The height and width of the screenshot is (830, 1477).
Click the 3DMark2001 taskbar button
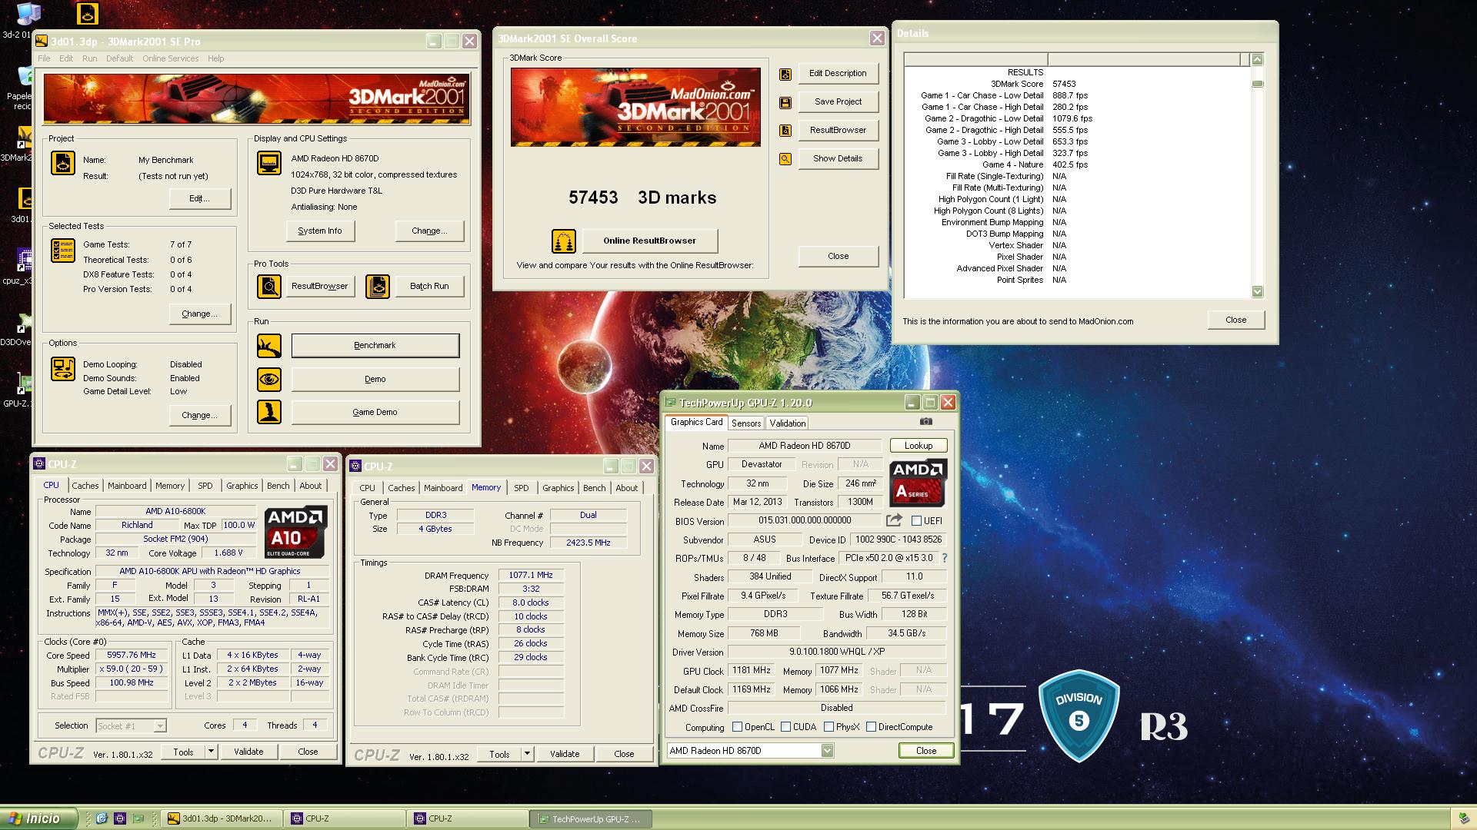[x=222, y=819]
